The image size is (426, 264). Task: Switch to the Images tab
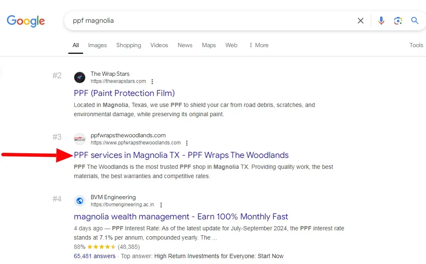tap(97, 45)
